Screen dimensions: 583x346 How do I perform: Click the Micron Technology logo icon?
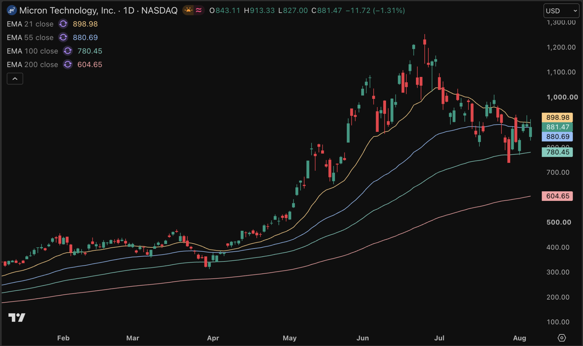click(11, 11)
